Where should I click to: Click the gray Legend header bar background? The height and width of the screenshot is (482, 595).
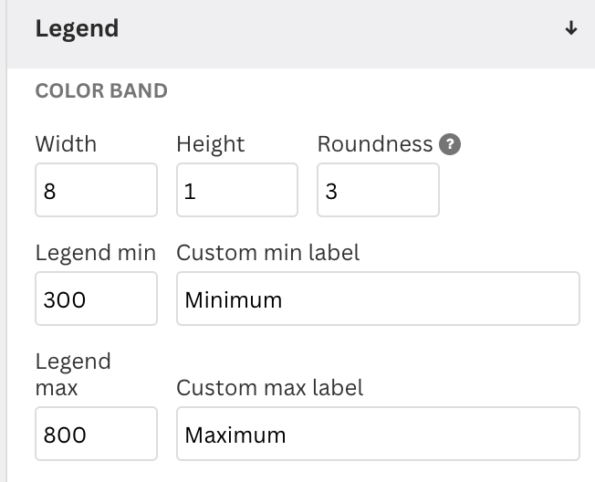pos(341,34)
